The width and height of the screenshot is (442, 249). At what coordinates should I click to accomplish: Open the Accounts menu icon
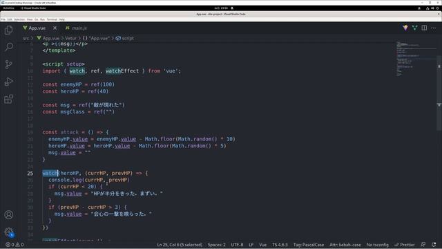point(8,215)
